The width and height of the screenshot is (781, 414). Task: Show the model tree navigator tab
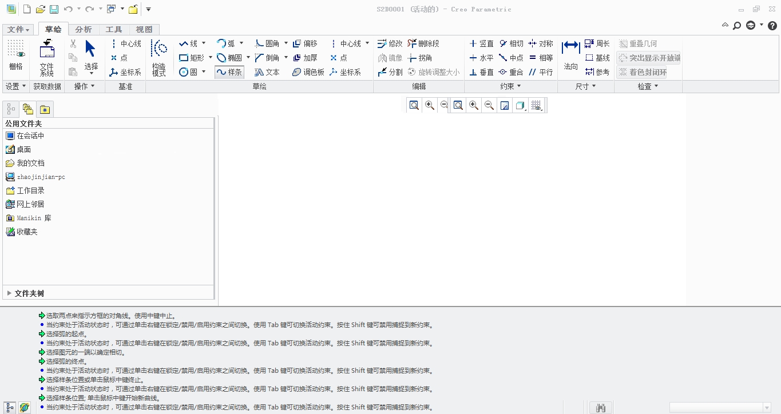tap(11, 109)
